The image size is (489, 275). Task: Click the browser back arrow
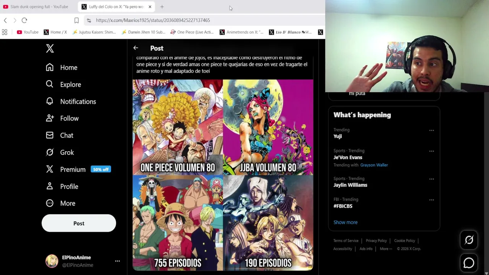click(x=5, y=20)
